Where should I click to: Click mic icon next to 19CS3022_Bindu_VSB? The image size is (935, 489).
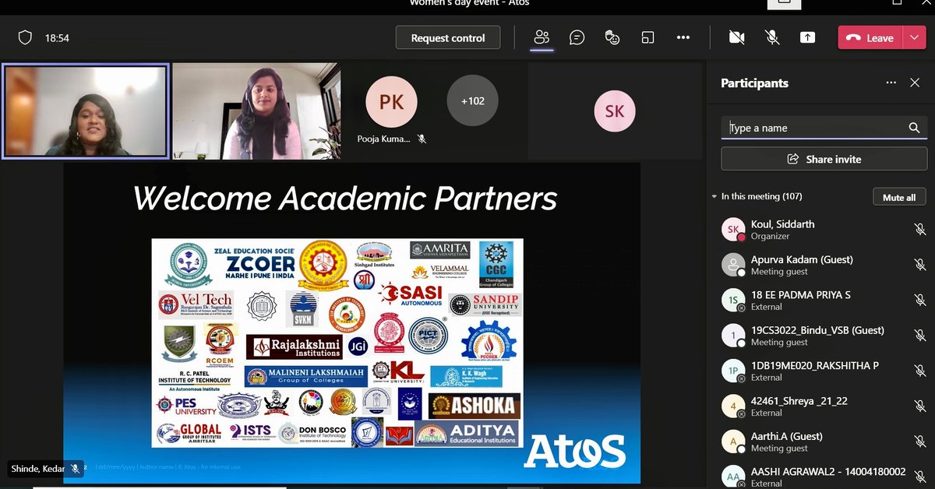tap(919, 336)
